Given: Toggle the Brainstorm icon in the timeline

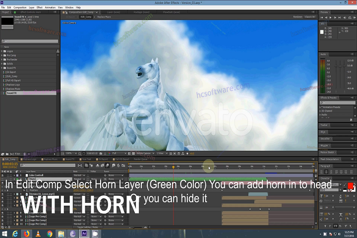Looking at the screenshot, I should click(x=113, y=166).
